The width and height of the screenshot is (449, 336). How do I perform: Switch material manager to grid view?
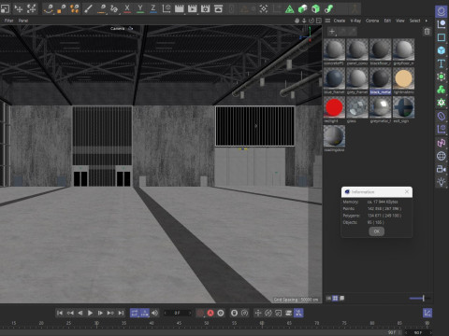click(x=335, y=299)
